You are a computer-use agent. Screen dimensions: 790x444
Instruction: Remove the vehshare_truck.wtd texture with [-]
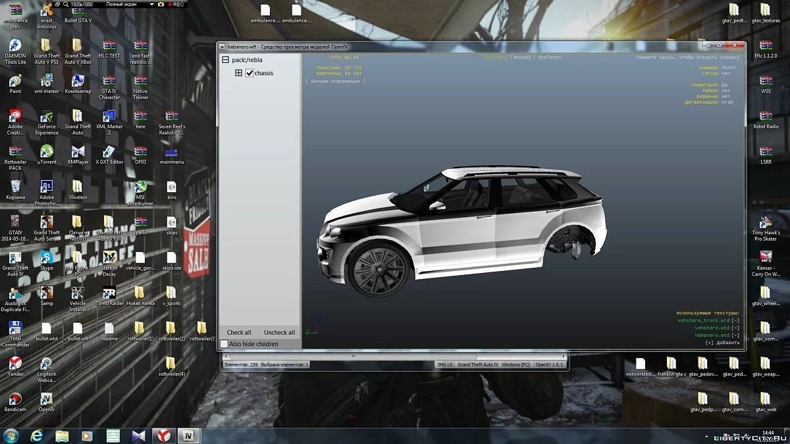point(735,320)
